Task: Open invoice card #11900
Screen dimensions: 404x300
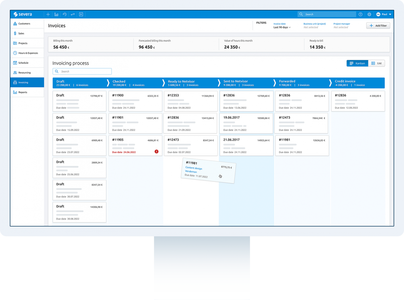Action: [135, 101]
